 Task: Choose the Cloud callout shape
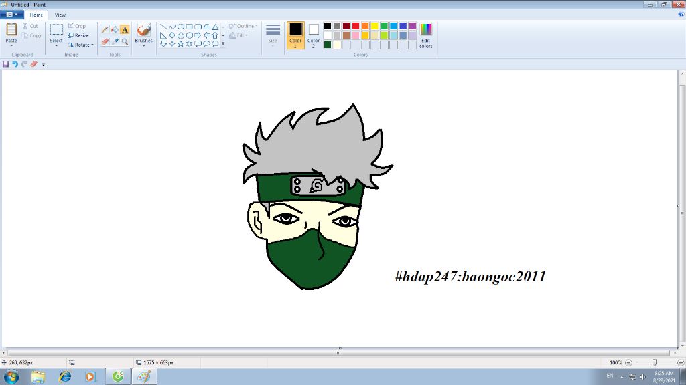point(215,43)
